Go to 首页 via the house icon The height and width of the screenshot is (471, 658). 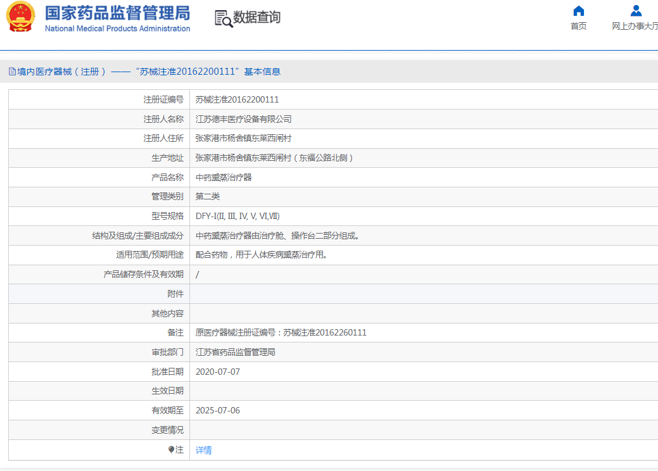tap(579, 11)
